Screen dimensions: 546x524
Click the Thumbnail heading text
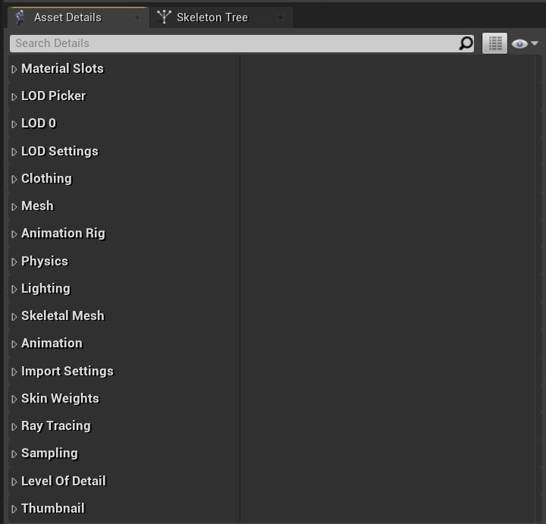(53, 509)
